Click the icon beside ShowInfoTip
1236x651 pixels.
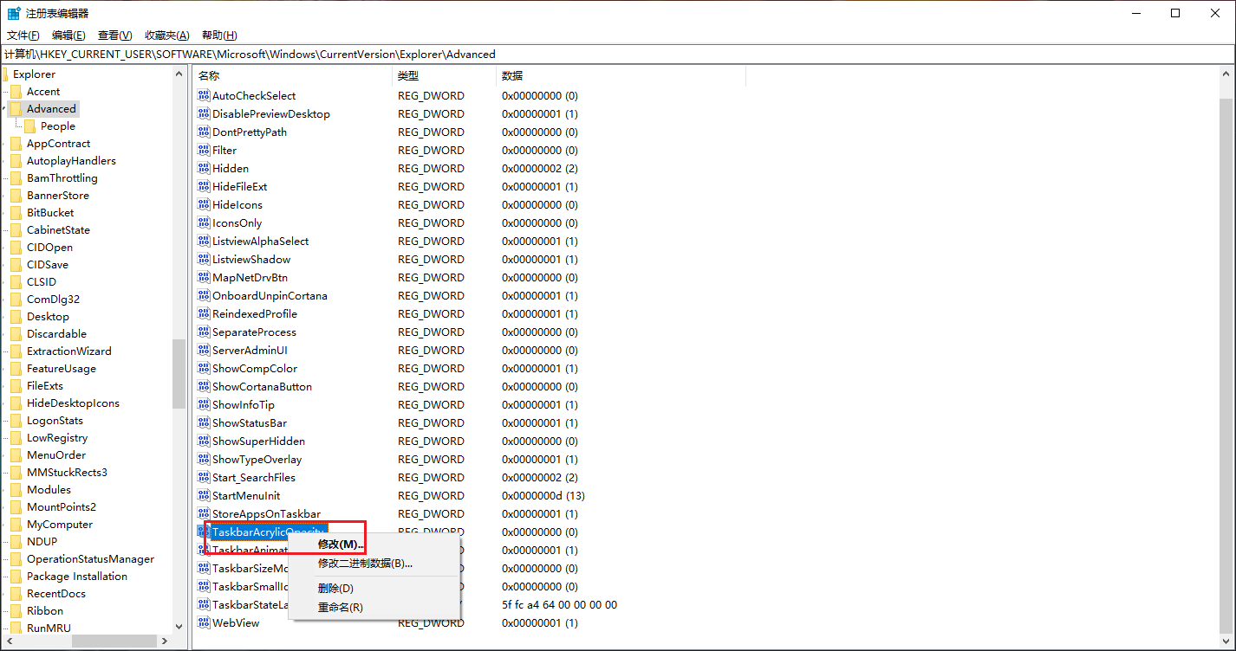(x=204, y=405)
